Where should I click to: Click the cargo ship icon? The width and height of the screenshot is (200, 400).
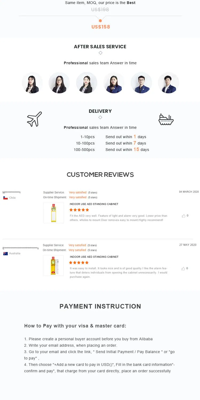166,119
